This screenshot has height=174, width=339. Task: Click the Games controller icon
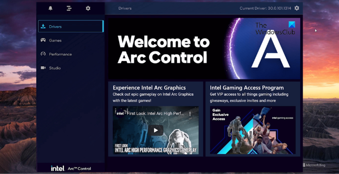(x=43, y=40)
